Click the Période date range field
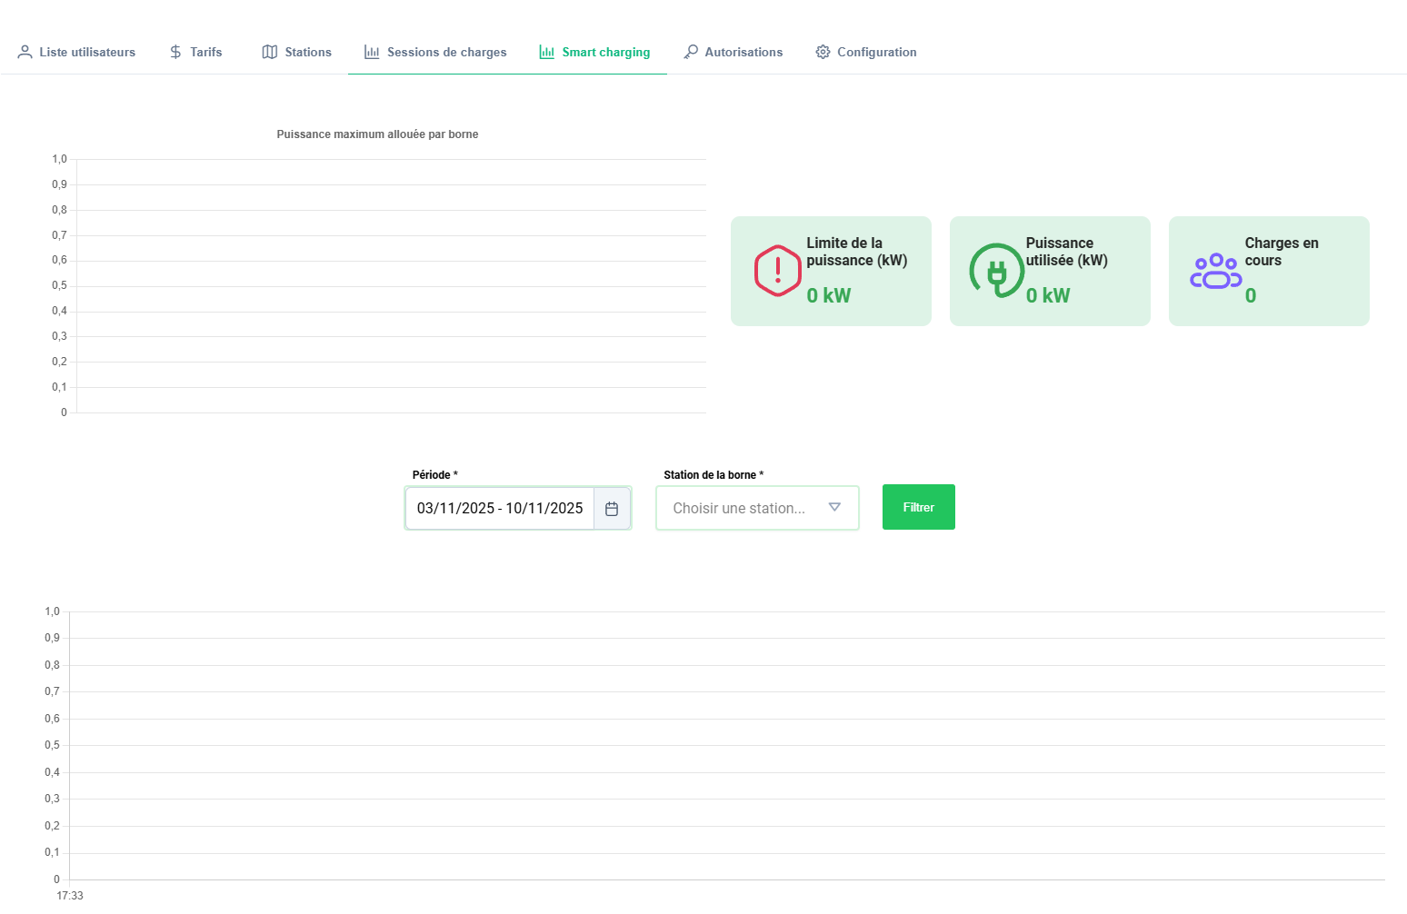This screenshot has height=914, width=1407. coord(500,509)
